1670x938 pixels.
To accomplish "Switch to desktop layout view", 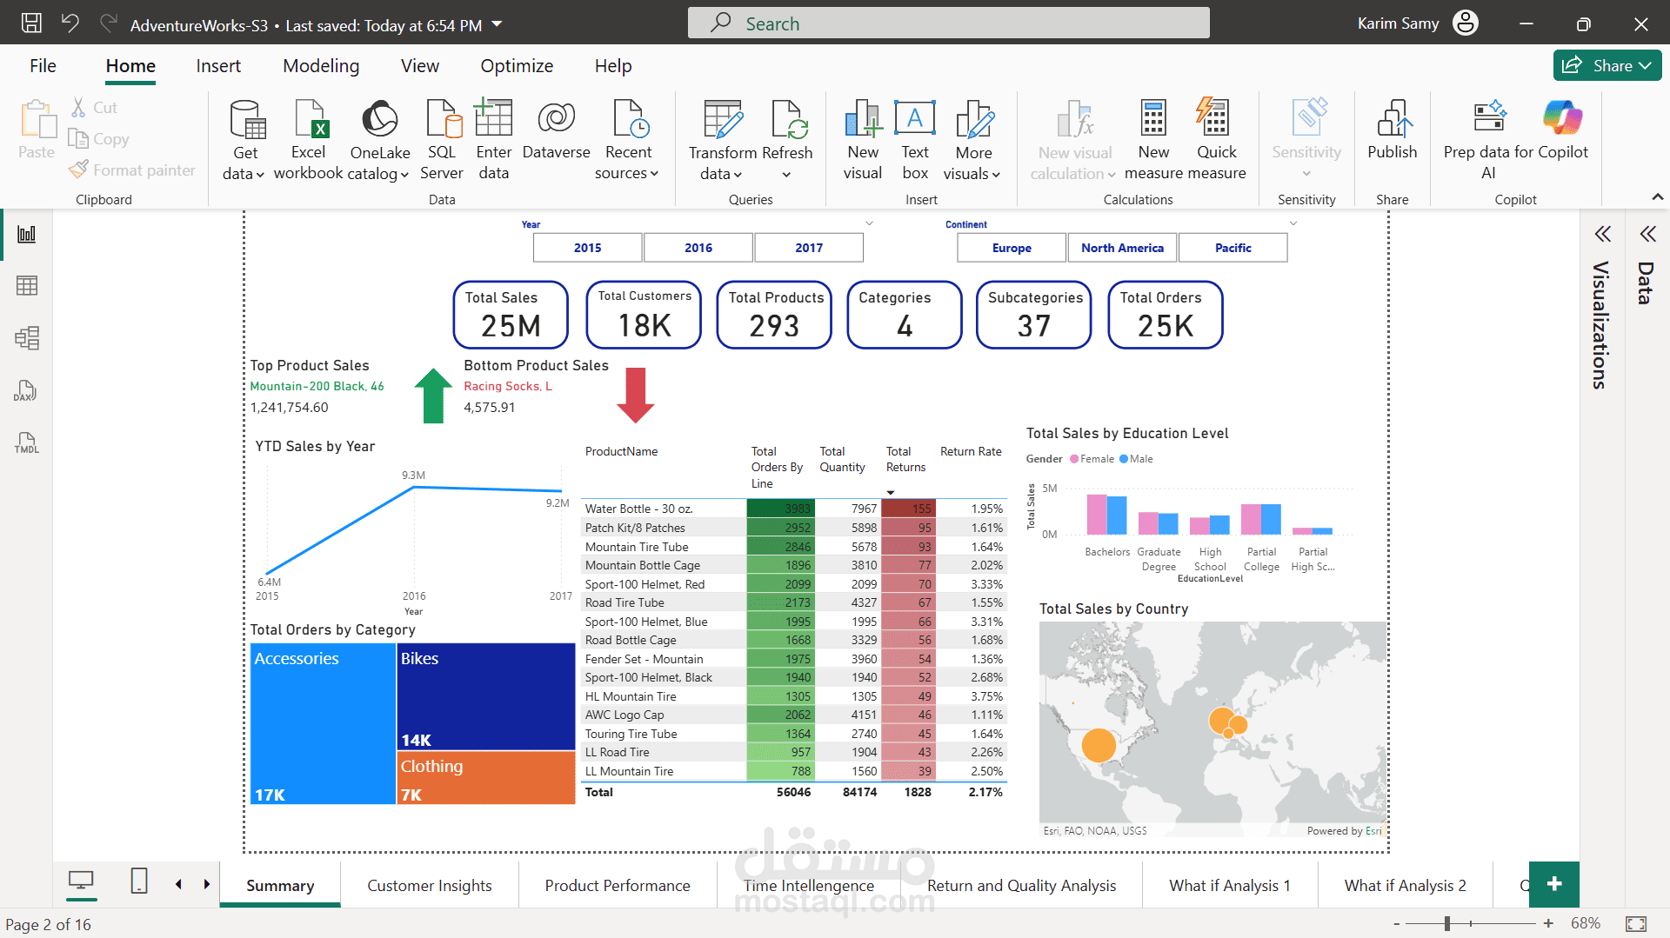I will point(81,881).
